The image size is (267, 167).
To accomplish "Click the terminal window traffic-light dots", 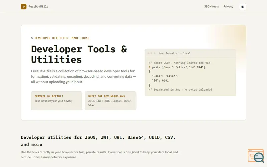I will pyautogui.click(x=151, y=53).
